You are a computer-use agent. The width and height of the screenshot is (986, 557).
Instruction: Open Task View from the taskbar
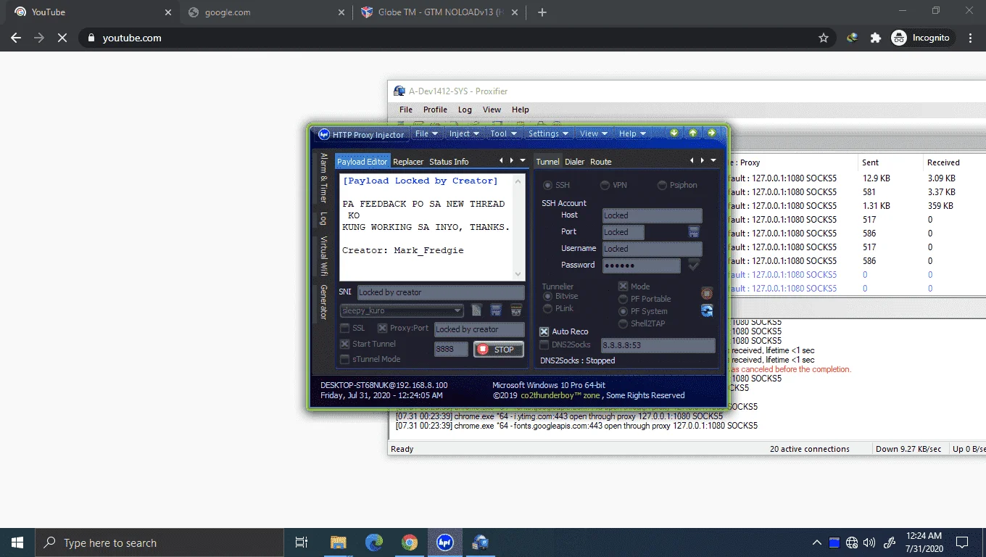pos(302,542)
